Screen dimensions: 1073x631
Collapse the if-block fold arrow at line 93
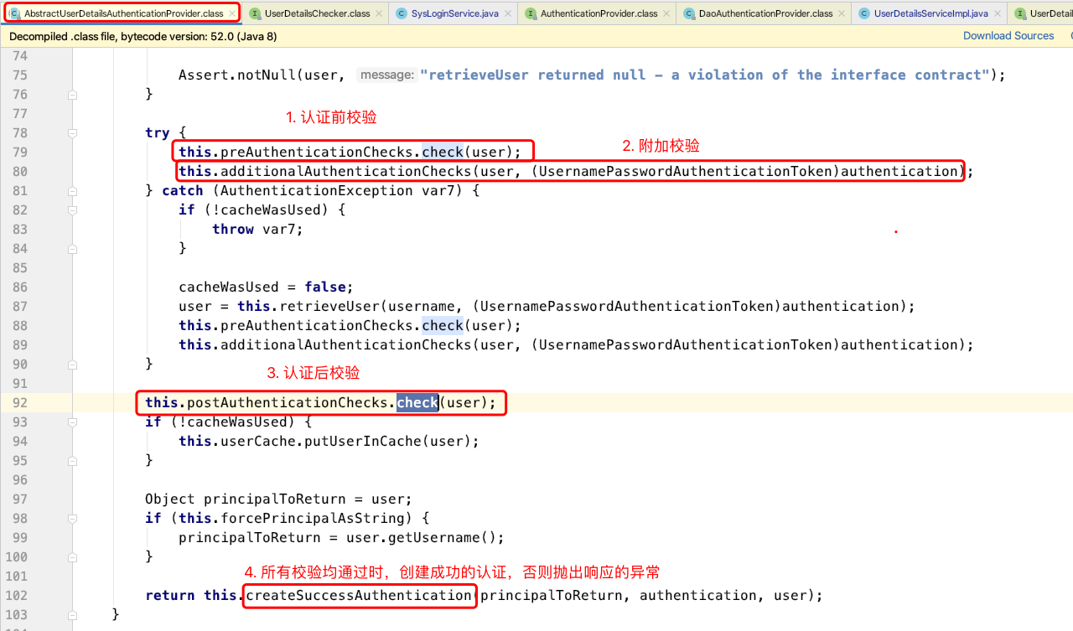[72, 422]
